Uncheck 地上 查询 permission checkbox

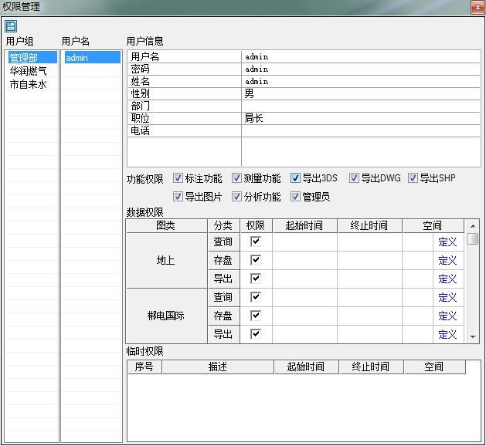[x=256, y=242]
